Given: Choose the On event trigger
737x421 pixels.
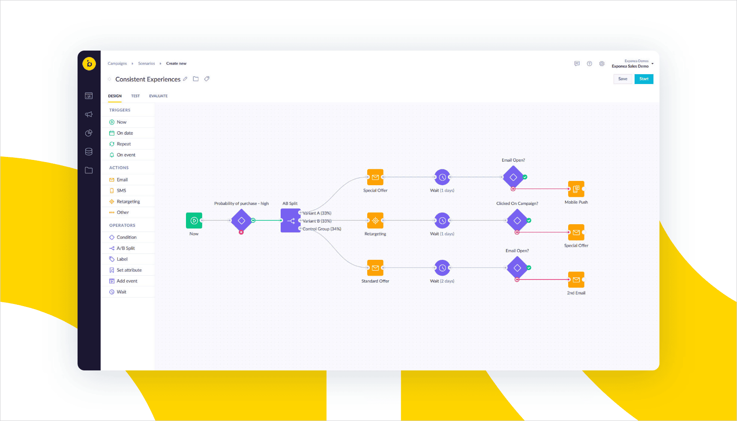Looking at the screenshot, I should click(126, 154).
